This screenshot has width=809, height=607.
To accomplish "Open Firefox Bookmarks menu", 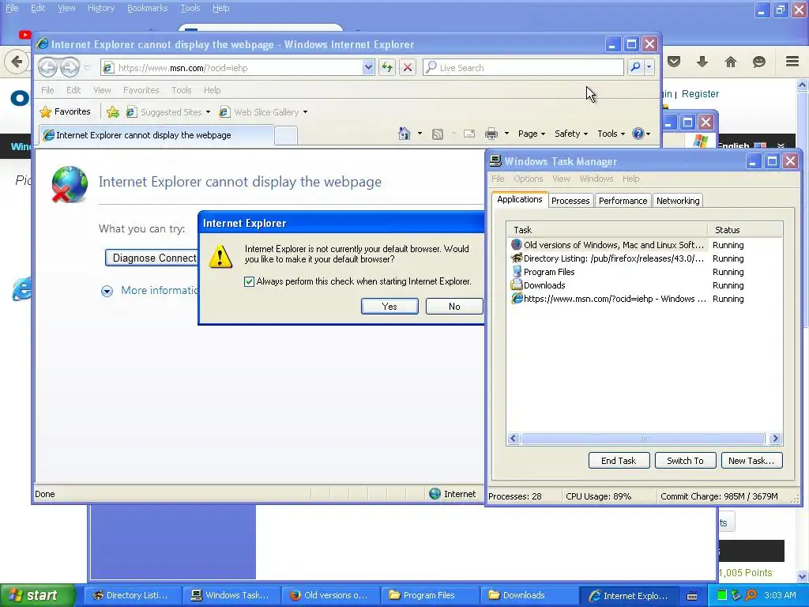I will point(147,8).
